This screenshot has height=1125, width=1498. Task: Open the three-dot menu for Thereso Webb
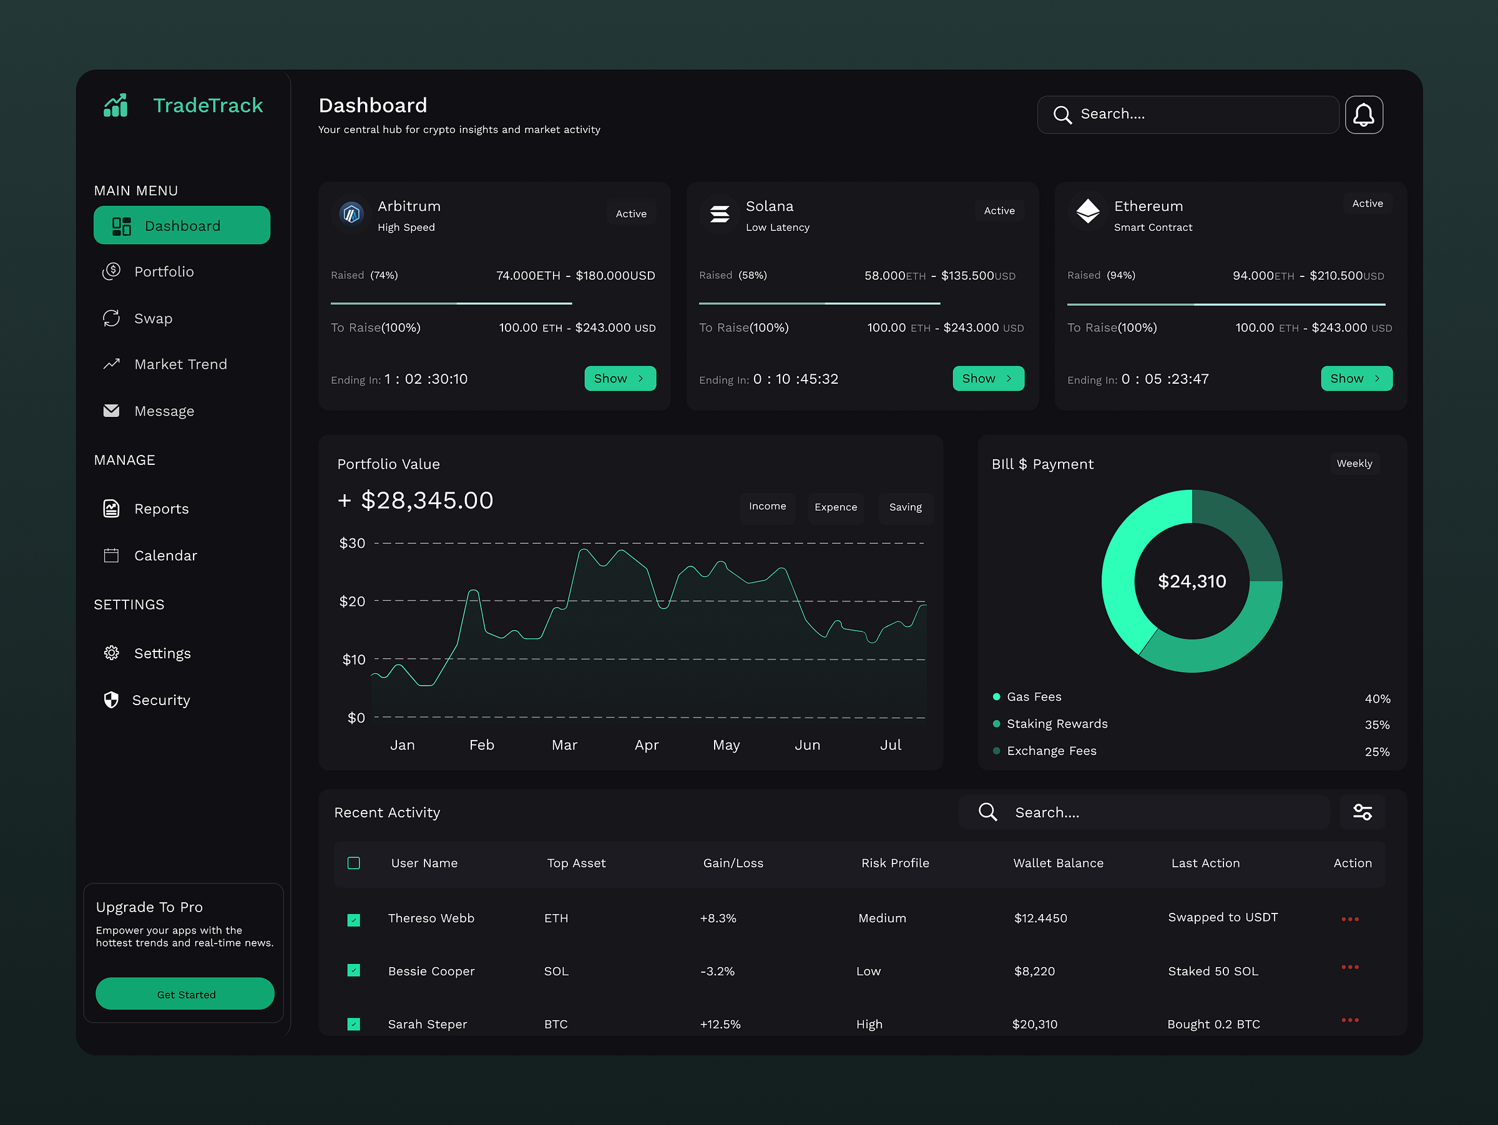point(1349,918)
